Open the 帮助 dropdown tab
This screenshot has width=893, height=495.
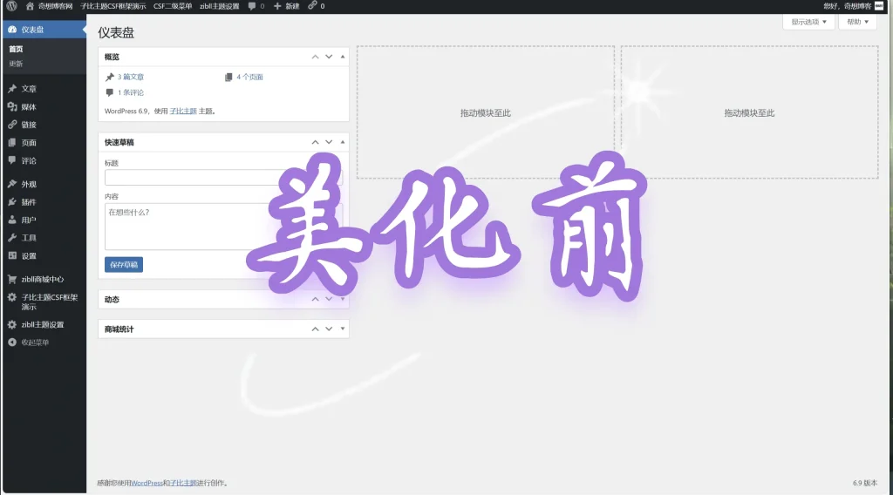858,22
